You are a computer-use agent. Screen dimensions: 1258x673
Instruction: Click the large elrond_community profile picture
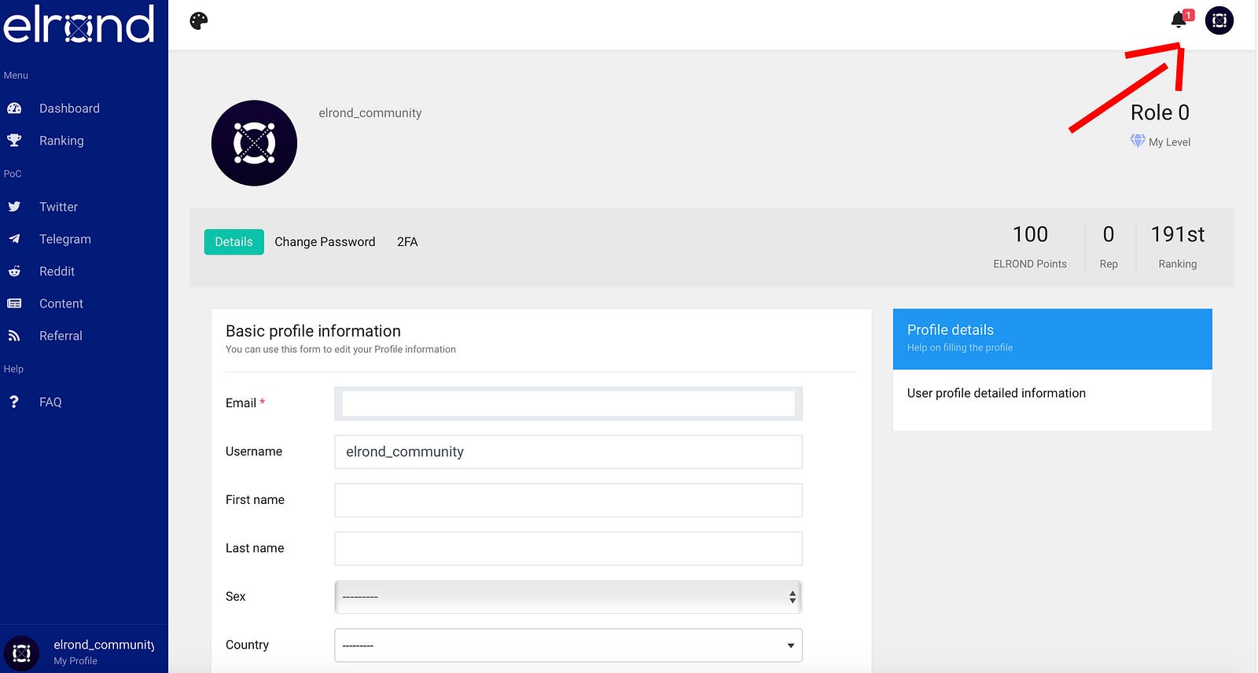(x=254, y=143)
